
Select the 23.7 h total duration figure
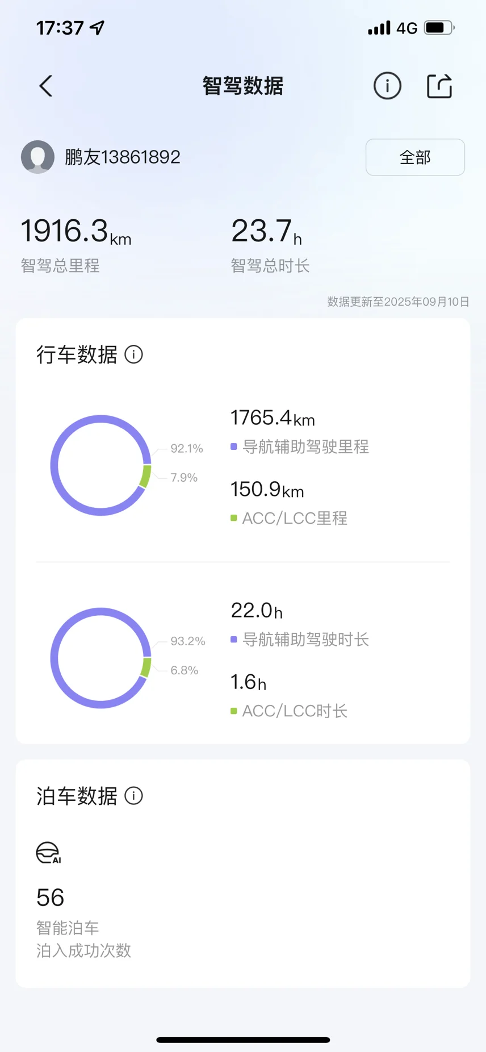pos(266,231)
